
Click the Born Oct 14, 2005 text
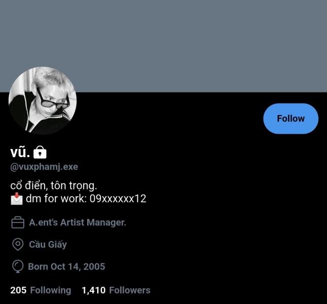[66, 267]
